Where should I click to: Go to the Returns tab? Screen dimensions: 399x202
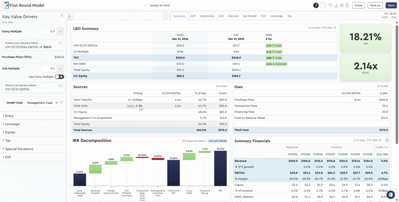(x=233, y=16)
